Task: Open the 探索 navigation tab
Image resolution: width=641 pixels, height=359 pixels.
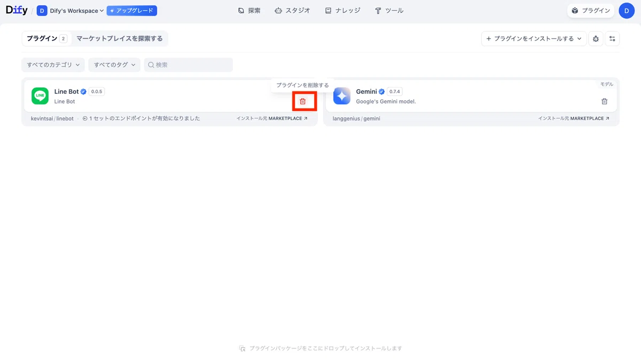Action: pos(249,11)
